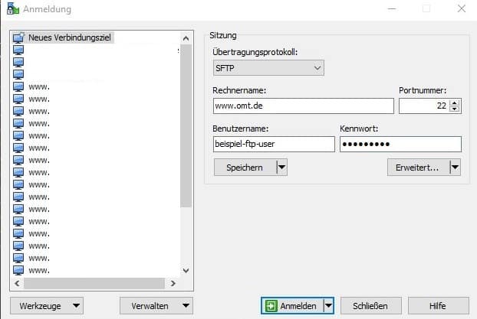Image resolution: width=477 pixels, height=319 pixels.
Task: Click the WinSCP icon in the title bar
Action: (13, 9)
